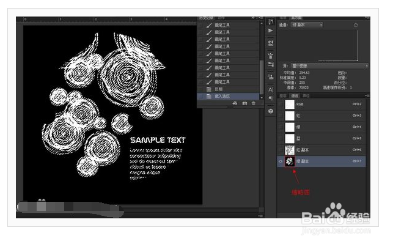Open 通道 dropdown showing 绿 副本
This screenshot has height=244, width=393.
point(307,25)
